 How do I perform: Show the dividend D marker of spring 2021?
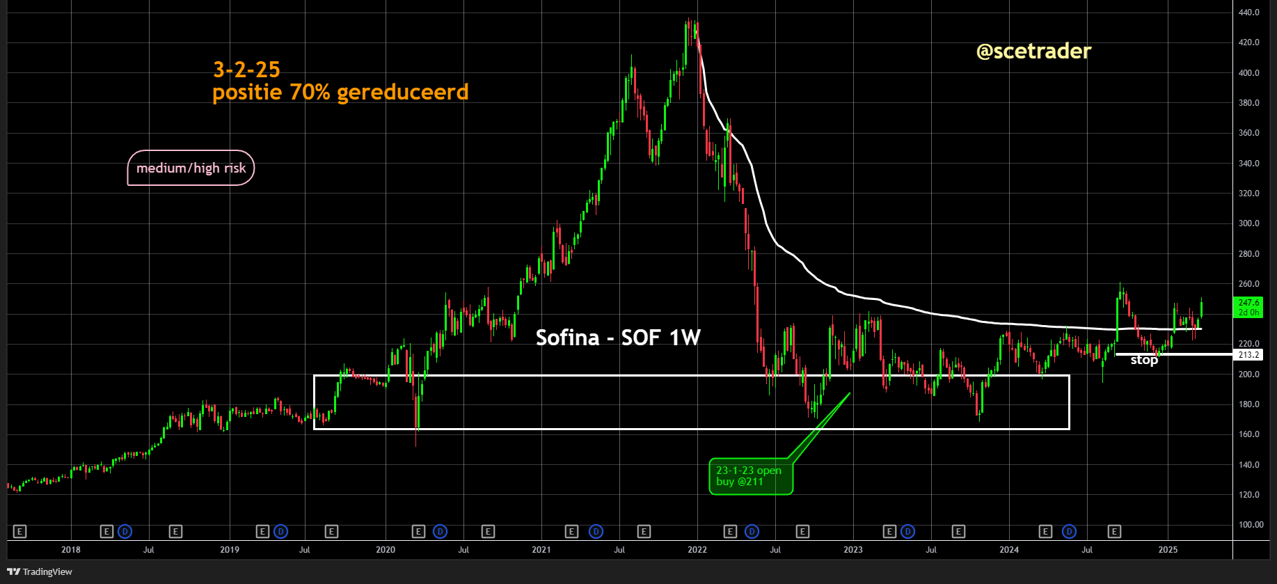point(596,532)
